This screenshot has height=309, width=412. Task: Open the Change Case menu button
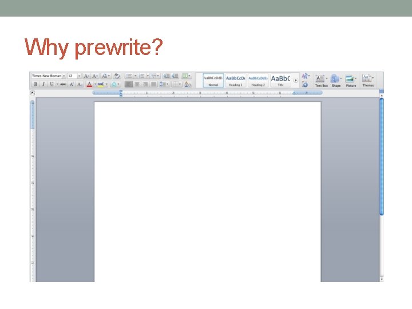coord(105,76)
